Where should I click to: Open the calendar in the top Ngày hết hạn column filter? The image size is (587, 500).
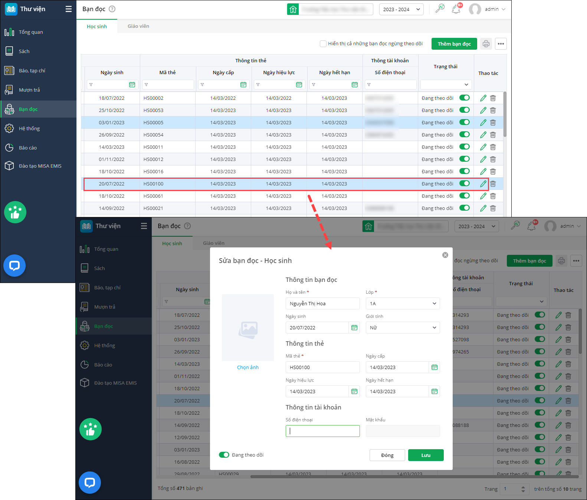point(355,85)
